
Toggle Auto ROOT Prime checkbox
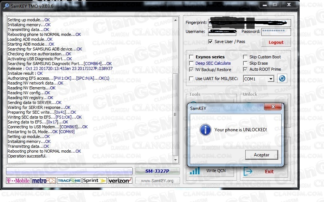point(245,70)
